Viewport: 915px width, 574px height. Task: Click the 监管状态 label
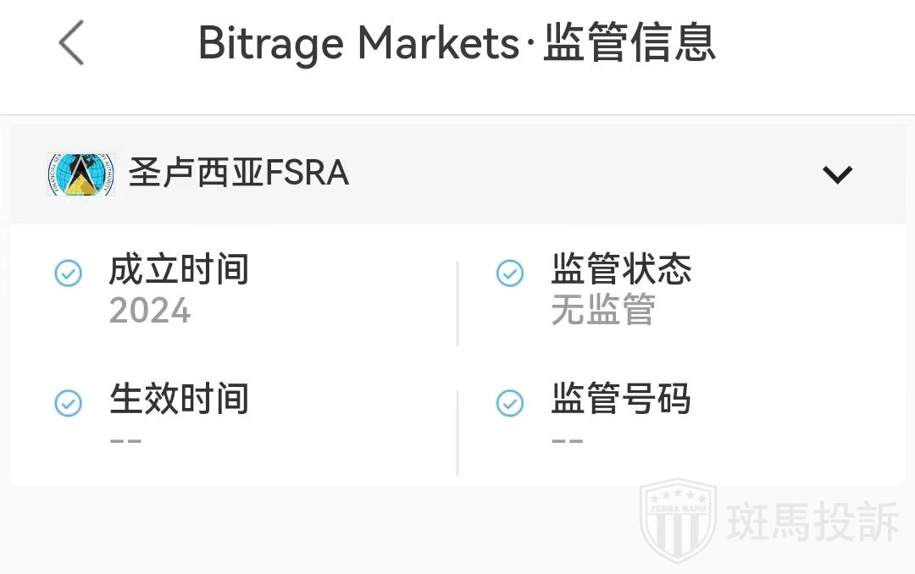pyautogui.click(x=621, y=270)
